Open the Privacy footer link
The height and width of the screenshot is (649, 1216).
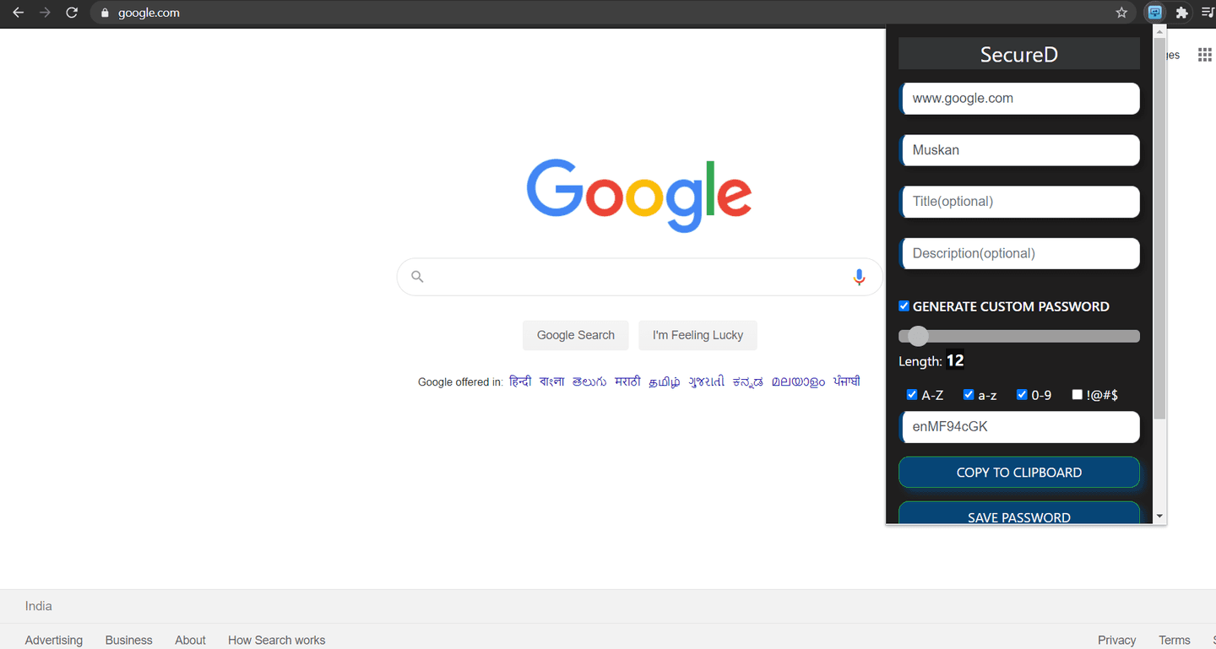pos(1116,640)
